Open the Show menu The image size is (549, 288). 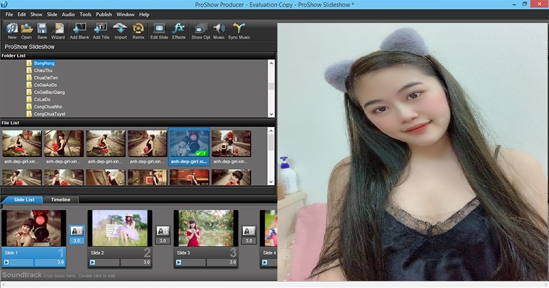[x=36, y=14]
